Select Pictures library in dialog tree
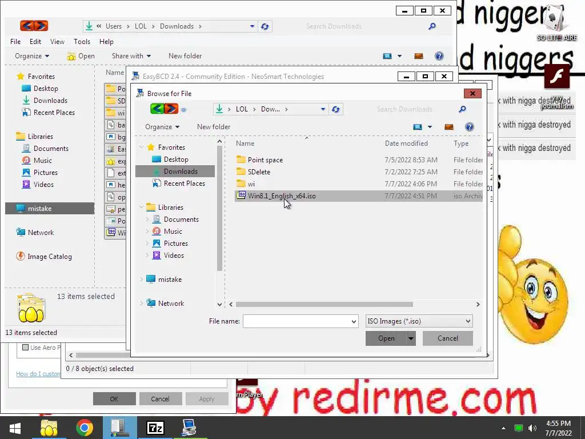 pyautogui.click(x=176, y=244)
